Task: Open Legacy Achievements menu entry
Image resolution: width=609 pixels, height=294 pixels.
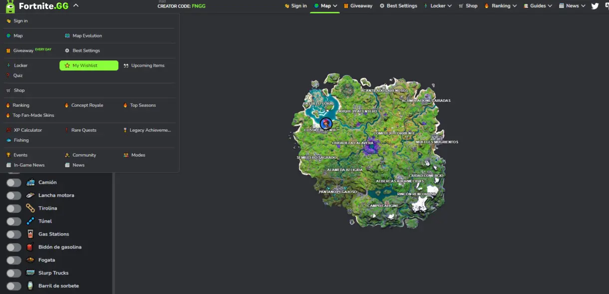Action: (147, 130)
